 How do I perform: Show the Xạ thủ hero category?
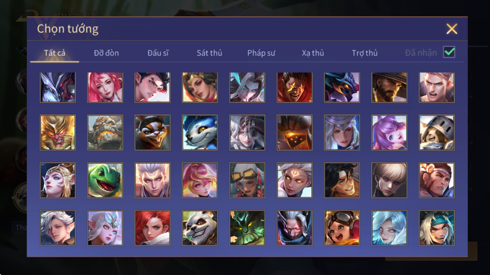[313, 53]
